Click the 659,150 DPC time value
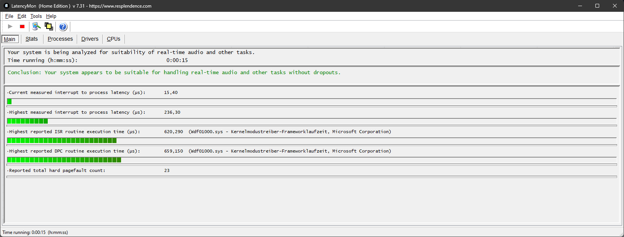Screen dimensions: 624x237 point(173,151)
